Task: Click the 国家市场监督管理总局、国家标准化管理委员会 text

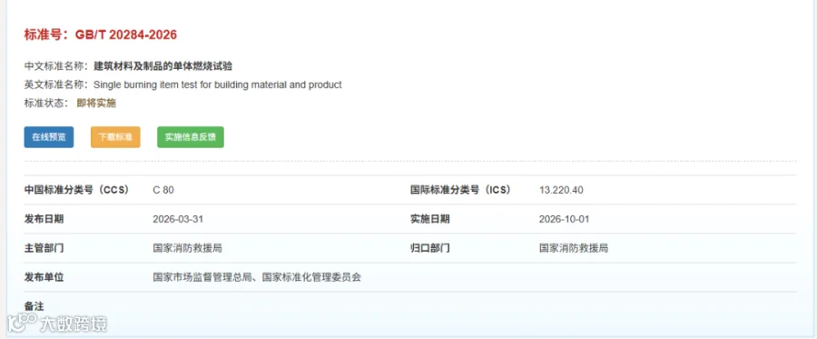Action: coord(257,277)
